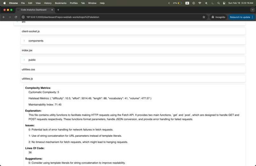Open the Profiles menu
The height and width of the screenshot is (166, 256).
74,3
